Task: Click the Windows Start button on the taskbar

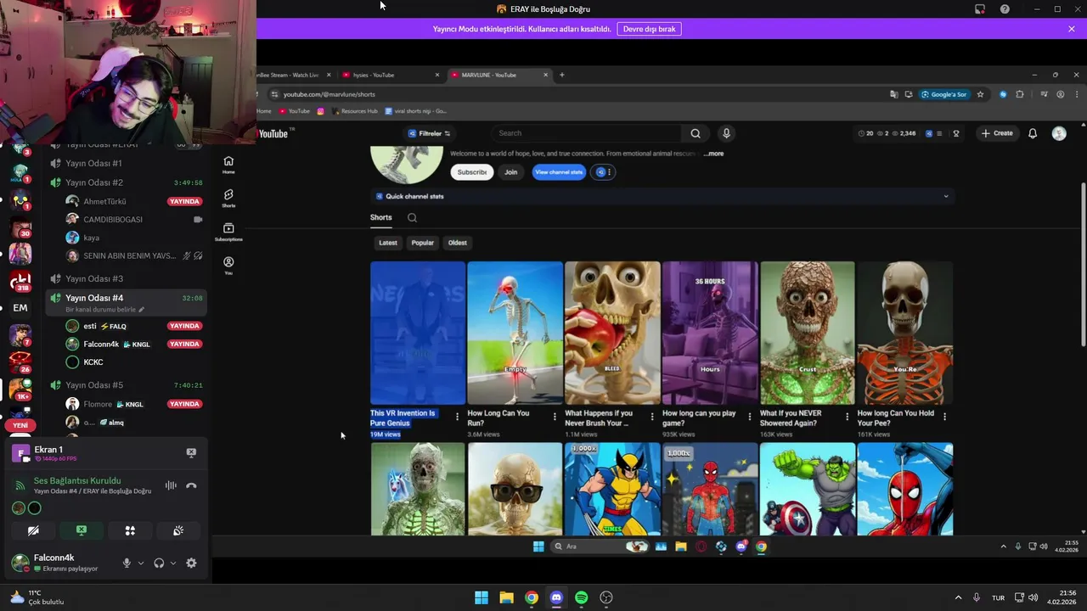Action: coord(482,597)
